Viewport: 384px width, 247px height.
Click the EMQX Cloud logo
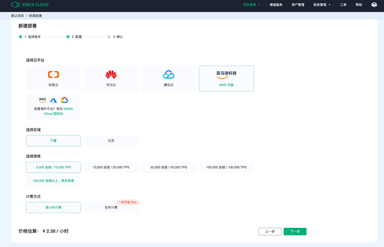pos(30,5)
